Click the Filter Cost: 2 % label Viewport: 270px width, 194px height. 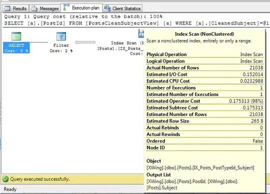click(61, 48)
